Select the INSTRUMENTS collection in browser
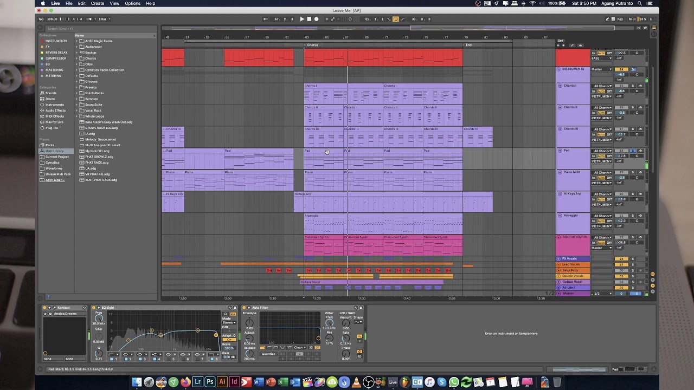The image size is (694, 390). tap(56, 41)
